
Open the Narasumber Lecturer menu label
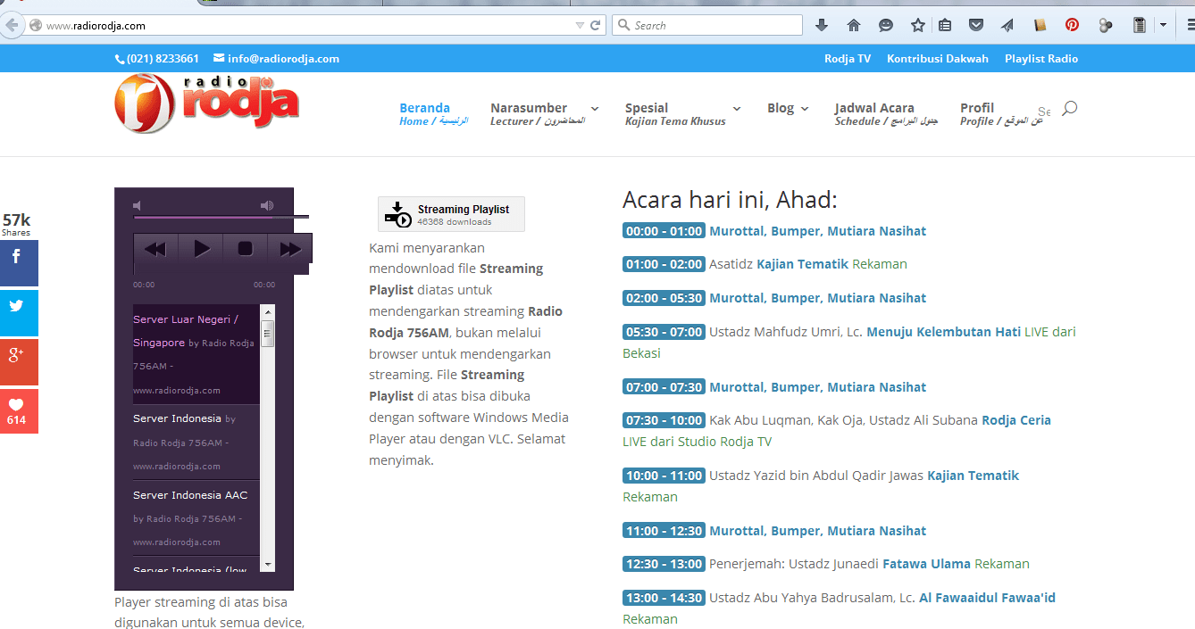537,114
